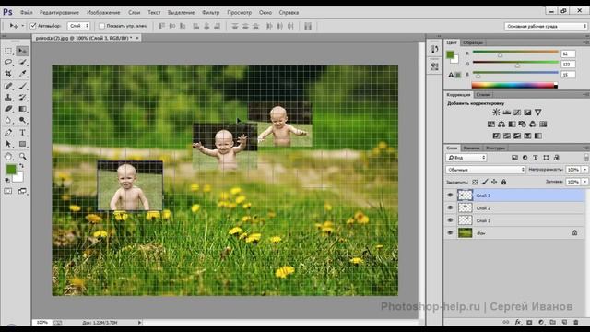Select the Eyedropper tool
Image resolution: width=590 pixels, height=332 pixels.
tap(22, 74)
